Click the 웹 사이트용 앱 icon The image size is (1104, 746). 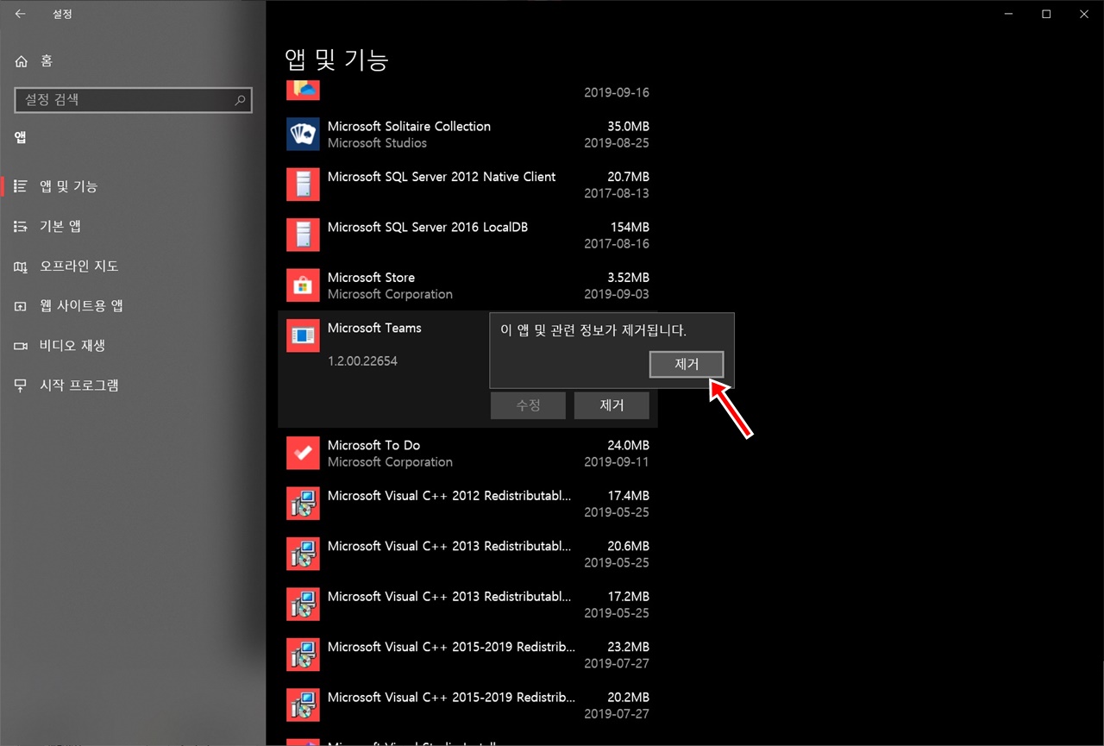[21, 306]
